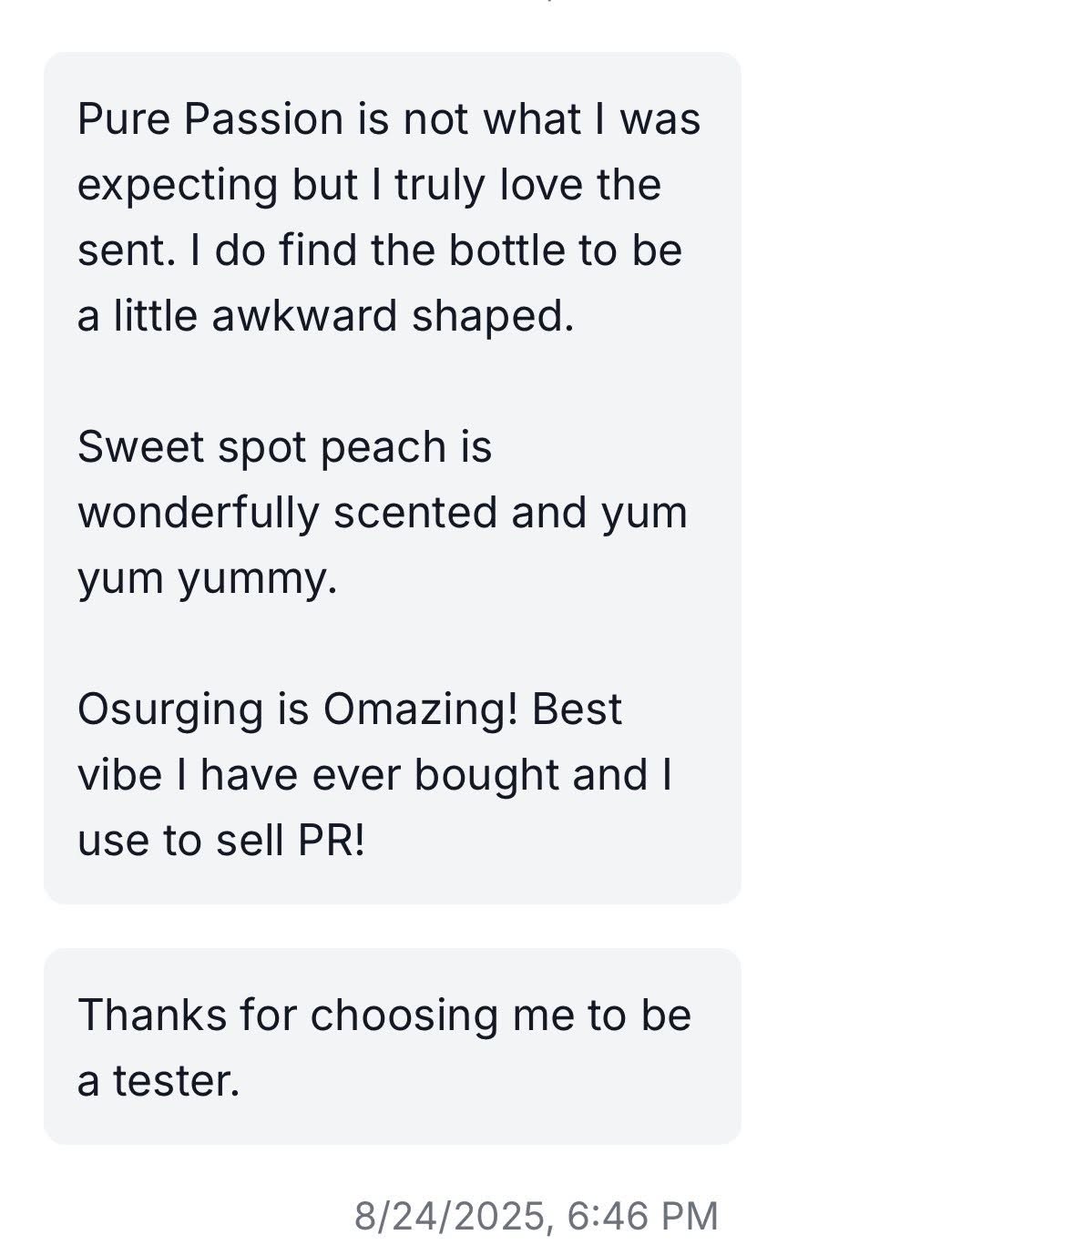Click the words 'a tester.'
Screen dimensions: 1074x1245
tap(159, 1081)
